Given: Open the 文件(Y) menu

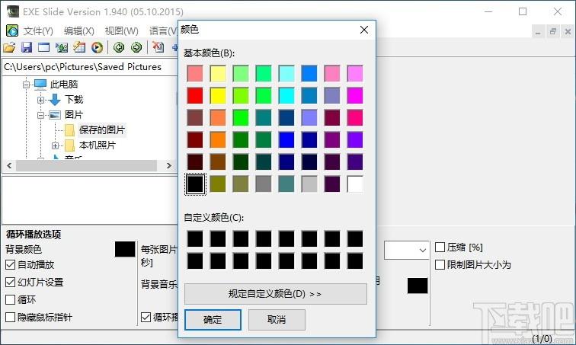Looking at the screenshot, I should point(38,31).
